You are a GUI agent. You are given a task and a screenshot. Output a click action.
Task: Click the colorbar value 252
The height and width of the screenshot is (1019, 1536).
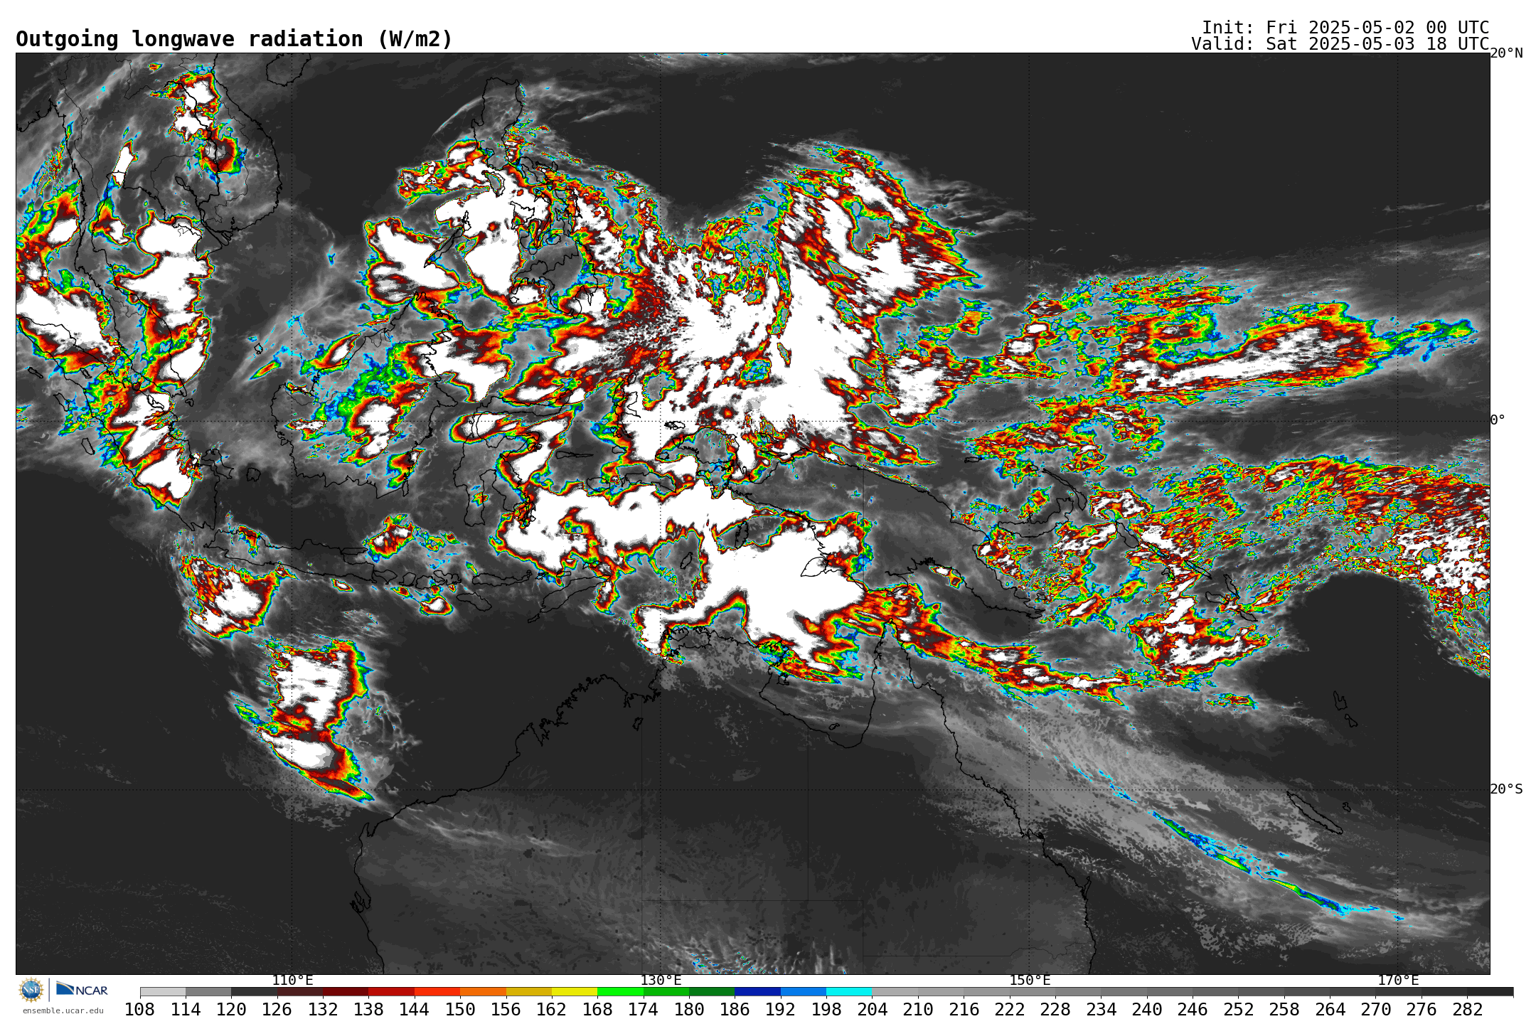[x=1238, y=1010]
